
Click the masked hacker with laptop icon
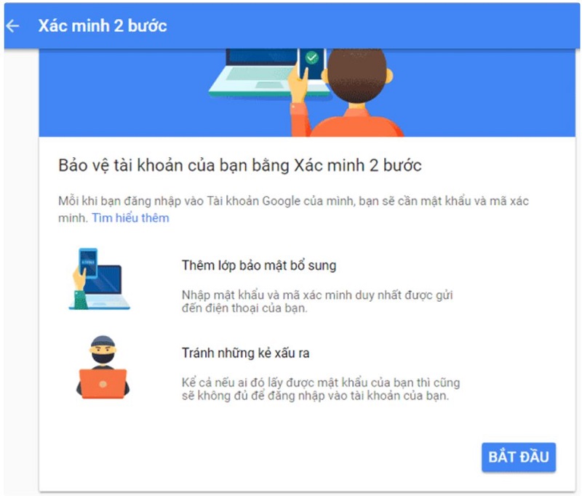(x=103, y=367)
